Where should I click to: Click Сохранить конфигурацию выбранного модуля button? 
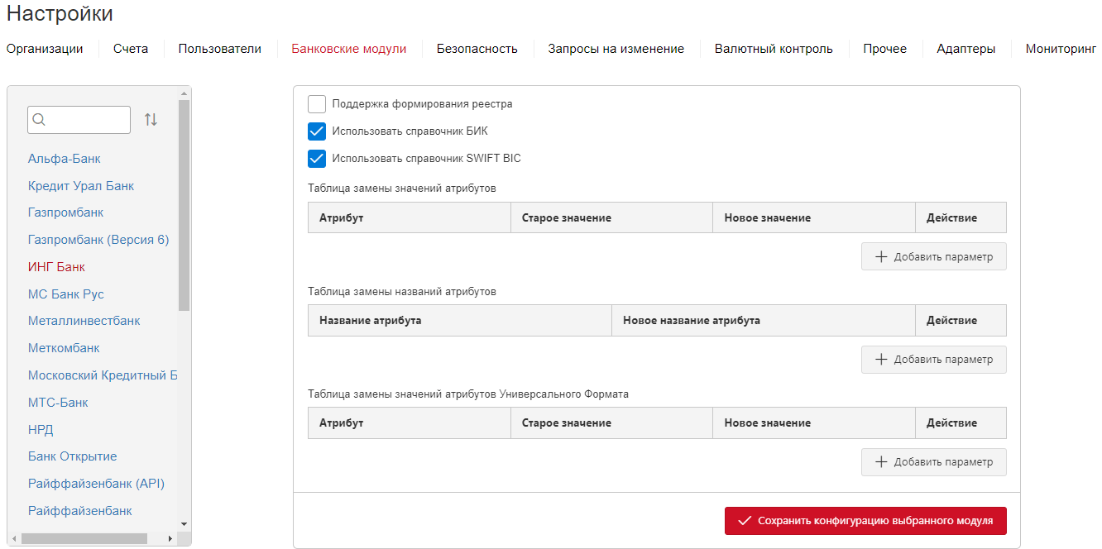coord(865,521)
